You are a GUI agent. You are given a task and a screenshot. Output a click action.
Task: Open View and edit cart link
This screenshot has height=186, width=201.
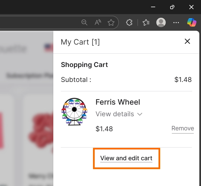126,158
